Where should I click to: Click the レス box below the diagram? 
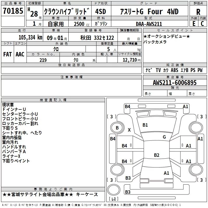(x=113, y=199)
